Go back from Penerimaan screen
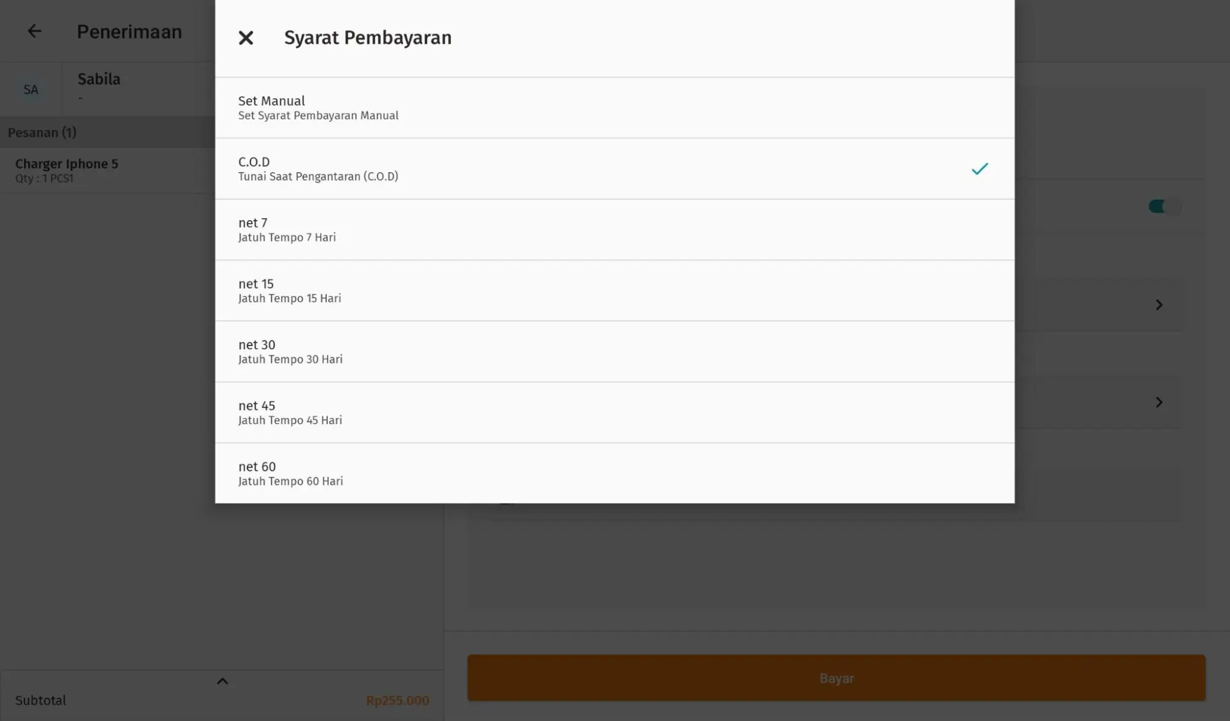This screenshot has height=721, width=1230. click(34, 31)
